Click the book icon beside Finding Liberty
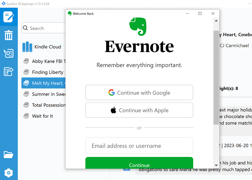 pos(26,72)
